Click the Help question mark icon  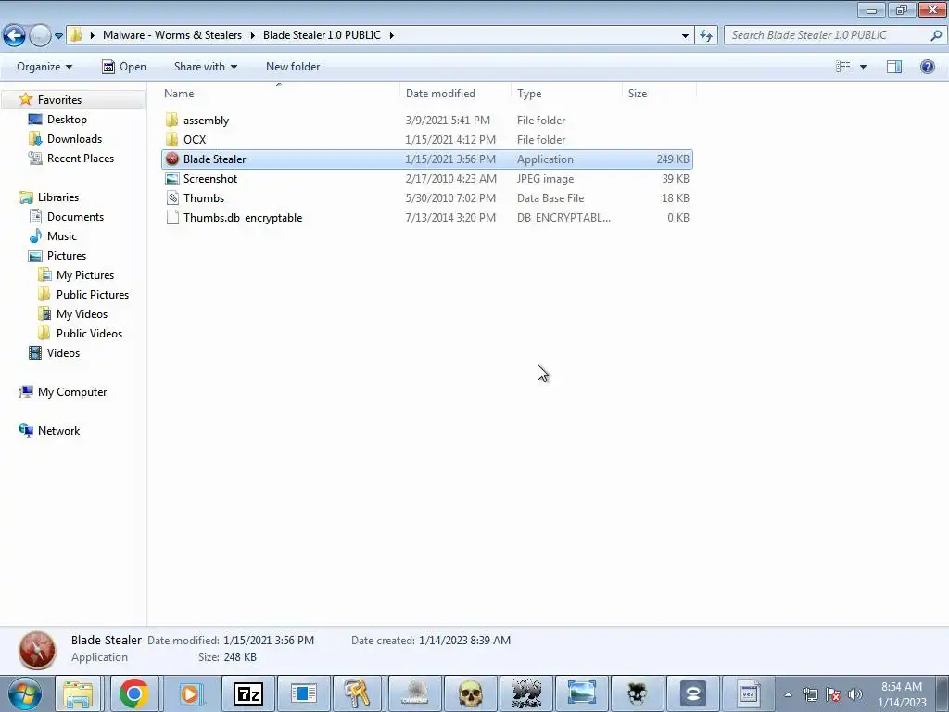pos(927,67)
